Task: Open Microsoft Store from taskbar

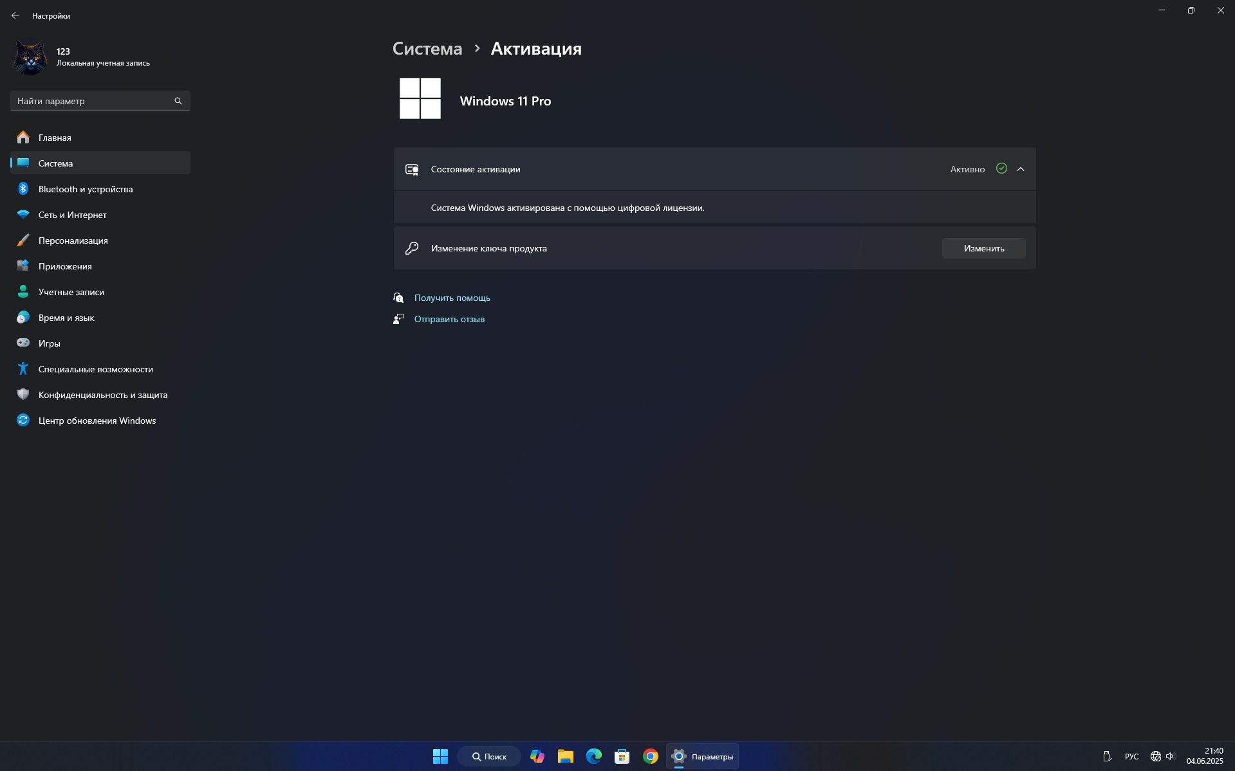Action: point(622,756)
